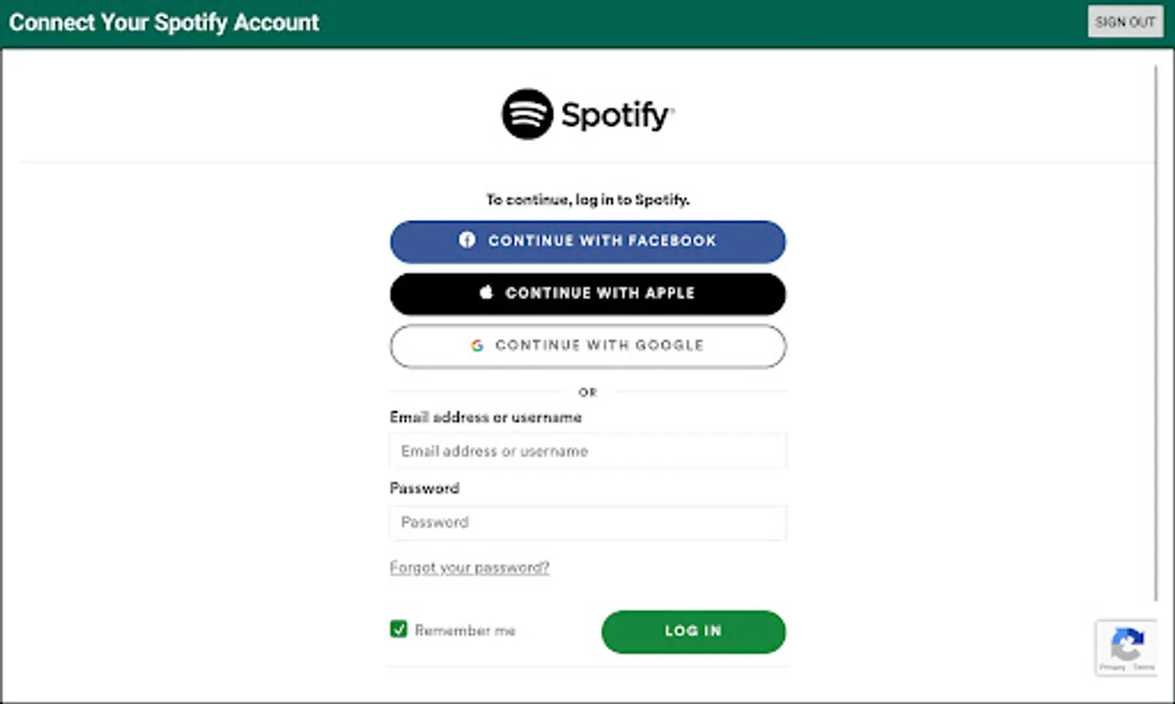1175x704 pixels.
Task: Click the reCAPTCHA Terms link
Action: [1144, 667]
